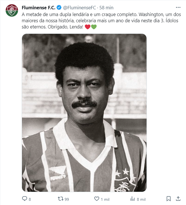Share the tweet via upload icon
Viewport: 186px width, 205px height.
[x=178, y=199]
